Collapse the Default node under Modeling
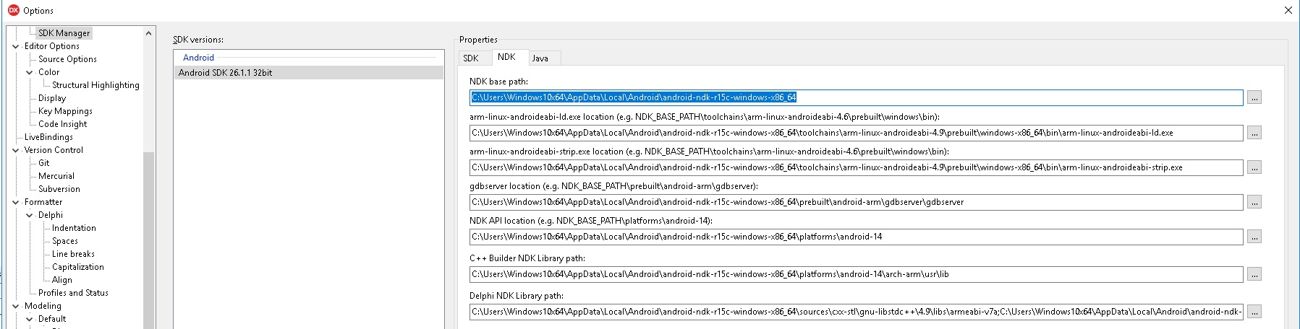This screenshot has width=1300, height=329. point(30,319)
